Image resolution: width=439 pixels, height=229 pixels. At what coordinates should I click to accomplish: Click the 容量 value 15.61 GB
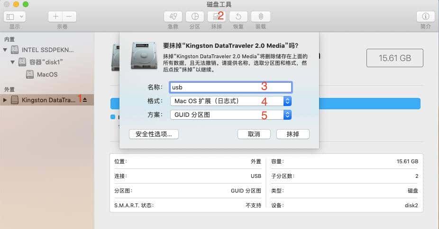click(407, 161)
